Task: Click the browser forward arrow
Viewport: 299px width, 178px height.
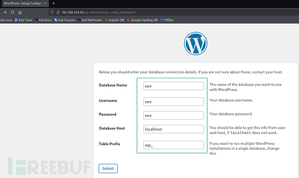Action: pyautogui.click(x=5, y=13)
